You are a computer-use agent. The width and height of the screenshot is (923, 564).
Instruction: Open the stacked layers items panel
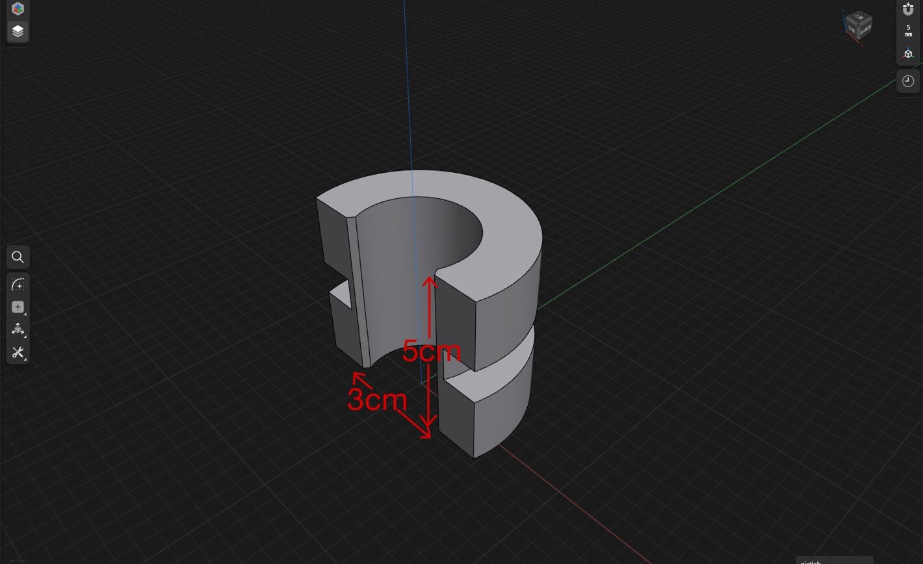[18, 31]
